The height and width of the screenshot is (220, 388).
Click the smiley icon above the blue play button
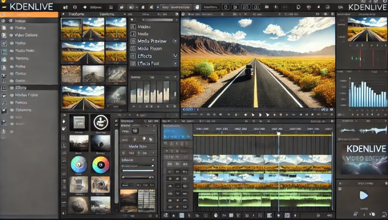click(340, 189)
